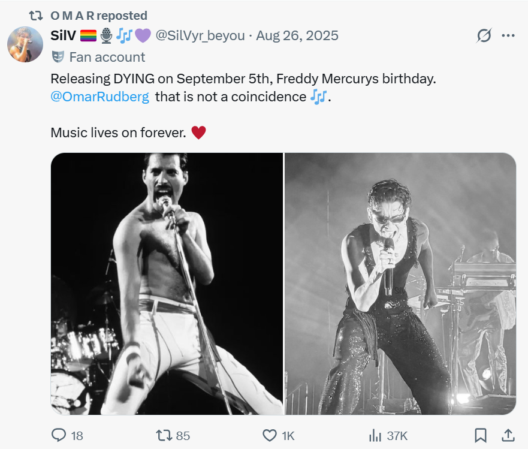Enlarge the right photo of singer in sunglasses
Image resolution: width=528 pixels, height=449 pixels.
click(400, 284)
